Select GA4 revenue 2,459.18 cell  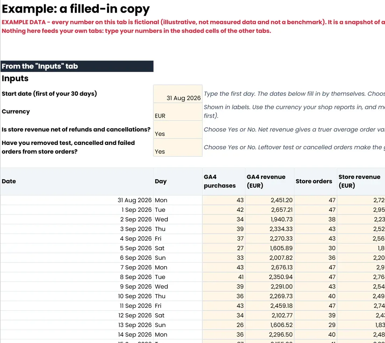point(269,306)
